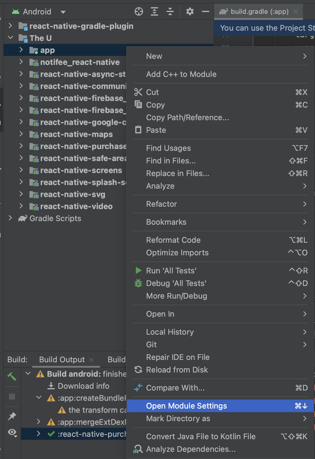Expand the react-native-gradle-plugin folder
Image resolution: width=315 pixels, height=459 pixels.
[x=11, y=26]
